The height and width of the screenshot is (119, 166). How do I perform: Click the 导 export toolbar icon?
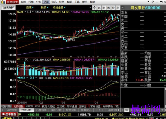(x=113, y=8)
